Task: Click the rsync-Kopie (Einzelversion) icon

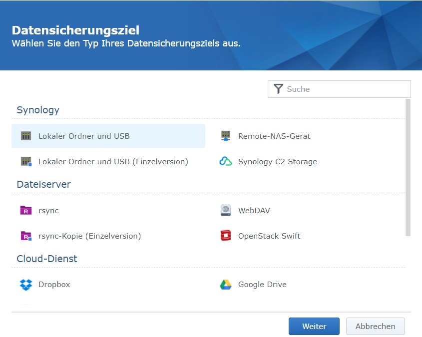Action: coord(26,236)
